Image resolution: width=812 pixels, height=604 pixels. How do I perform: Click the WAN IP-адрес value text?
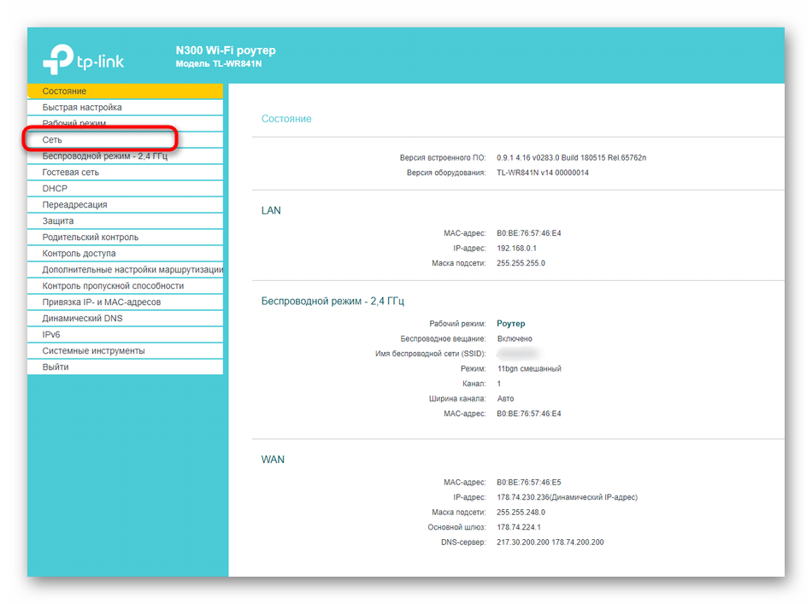(x=567, y=497)
